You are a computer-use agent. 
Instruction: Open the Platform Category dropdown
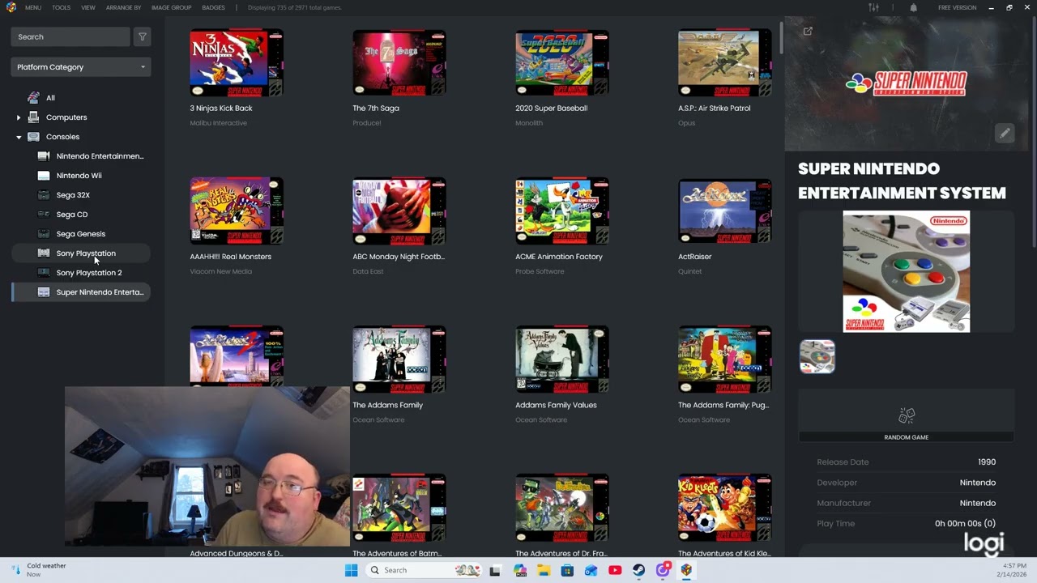(x=81, y=67)
